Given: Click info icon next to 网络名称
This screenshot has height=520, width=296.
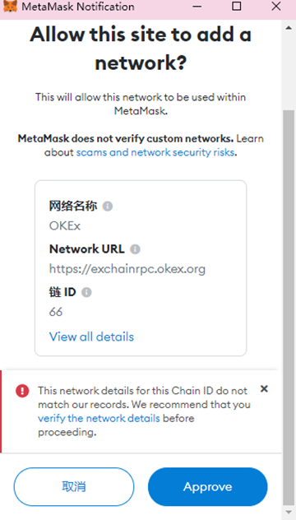Looking at the screenshot, I should 108,207.
